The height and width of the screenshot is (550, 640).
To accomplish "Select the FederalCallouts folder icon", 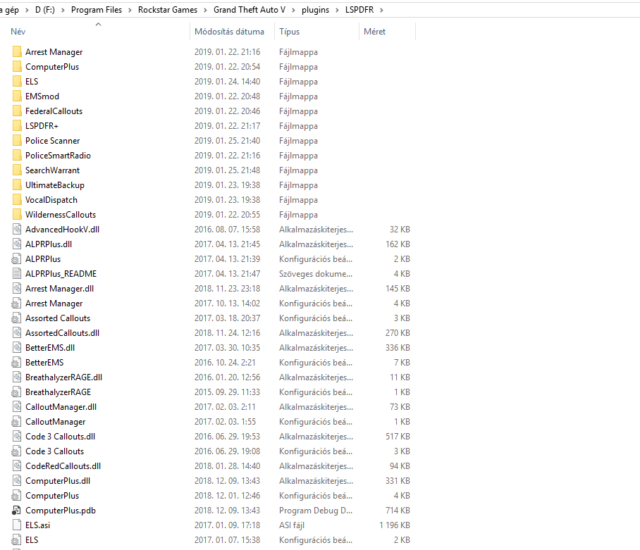I will (x=17, y=111).
